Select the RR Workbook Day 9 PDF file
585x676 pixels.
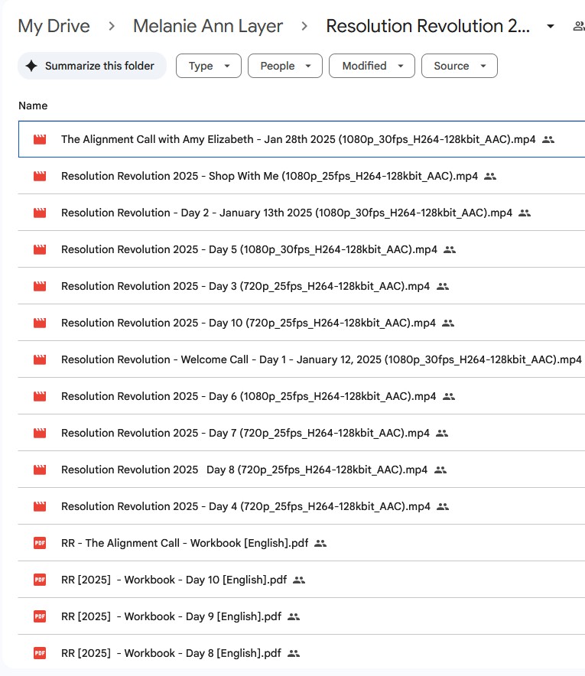click(171, 616)
